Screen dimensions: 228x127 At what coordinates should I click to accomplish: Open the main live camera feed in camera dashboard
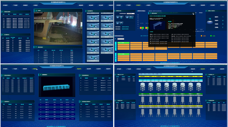(x=58, y=28)
